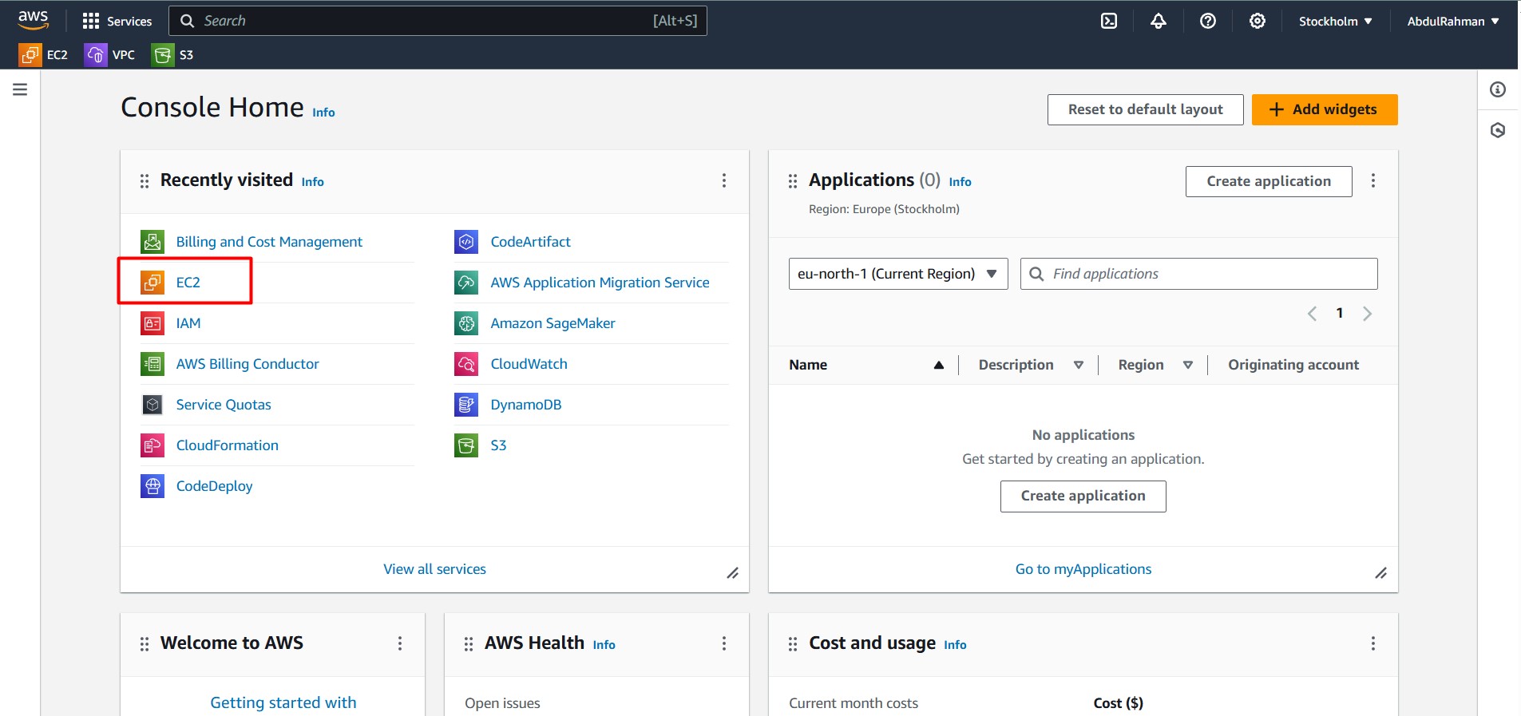
Task: Open the Applications widget options menu
Action: point(1373,180)
